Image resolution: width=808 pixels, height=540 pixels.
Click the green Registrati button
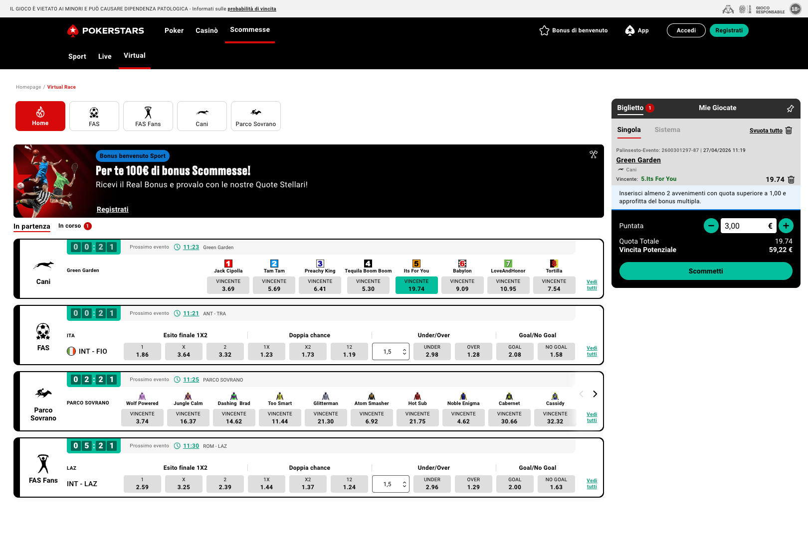tap(729, 30)
